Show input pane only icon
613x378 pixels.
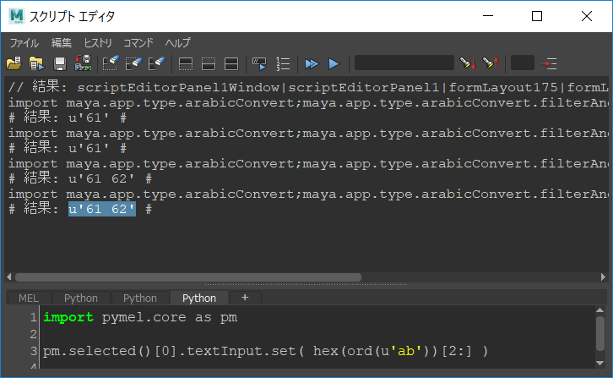[x=209, y=64]
